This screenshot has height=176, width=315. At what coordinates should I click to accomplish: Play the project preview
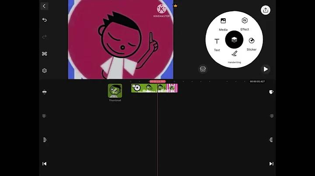(266, 69)
